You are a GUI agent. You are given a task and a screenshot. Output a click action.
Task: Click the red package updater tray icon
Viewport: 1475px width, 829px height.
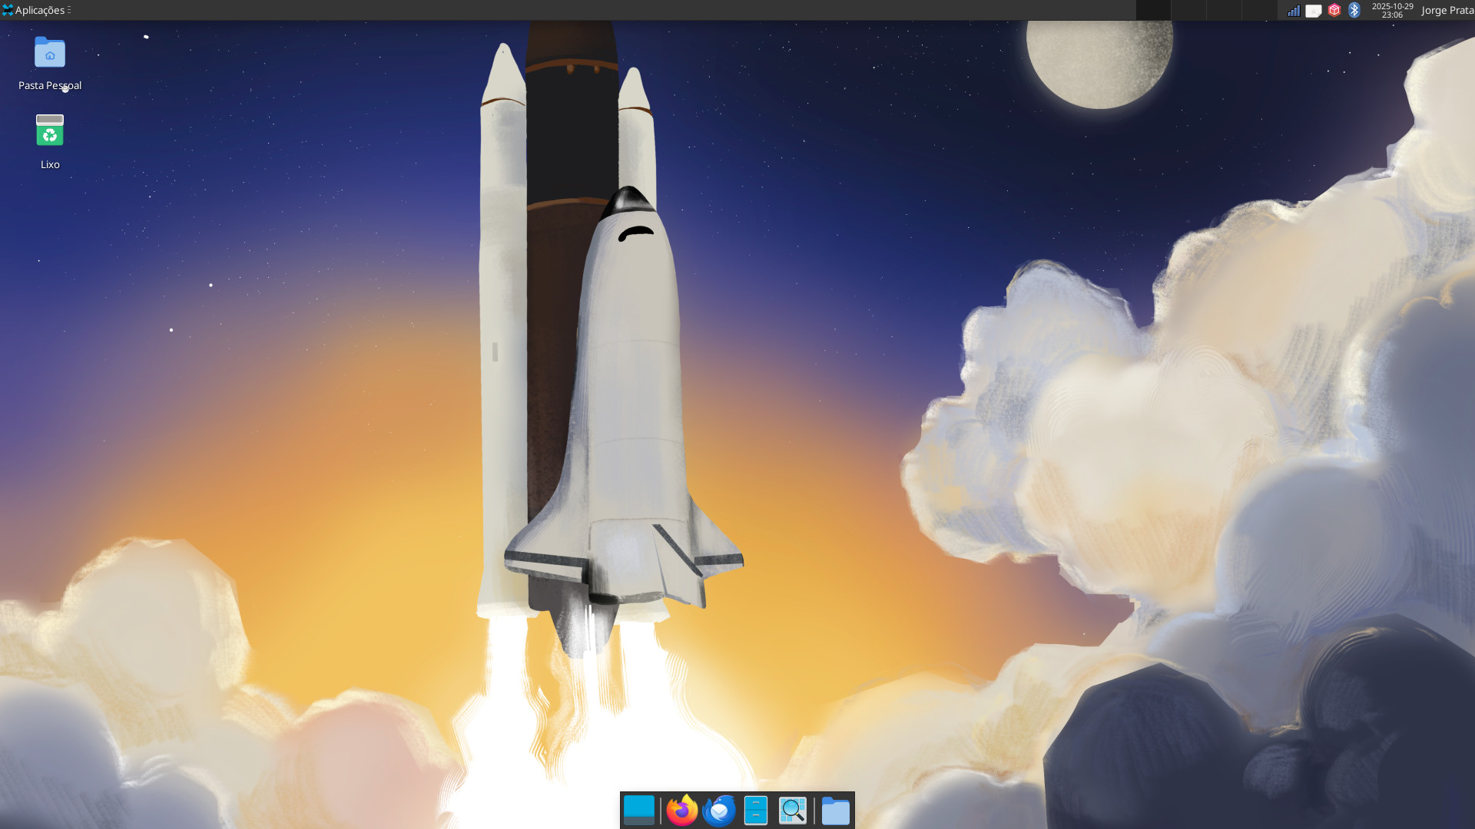click(1334, 10)
